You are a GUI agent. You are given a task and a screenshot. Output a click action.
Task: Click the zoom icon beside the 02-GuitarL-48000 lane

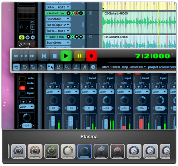[x=90, y=13]
